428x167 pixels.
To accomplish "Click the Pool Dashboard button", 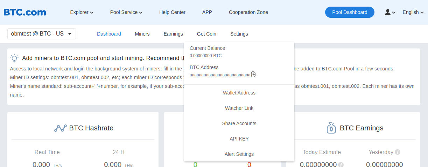I will coord(350,12).
